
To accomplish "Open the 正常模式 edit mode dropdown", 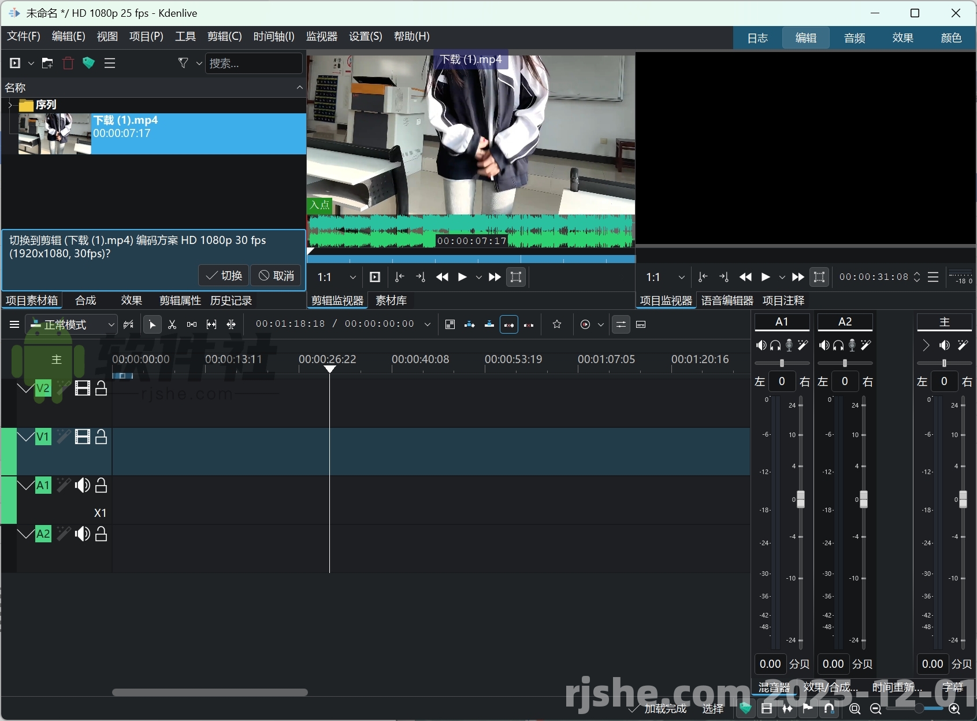I will 69,324.
